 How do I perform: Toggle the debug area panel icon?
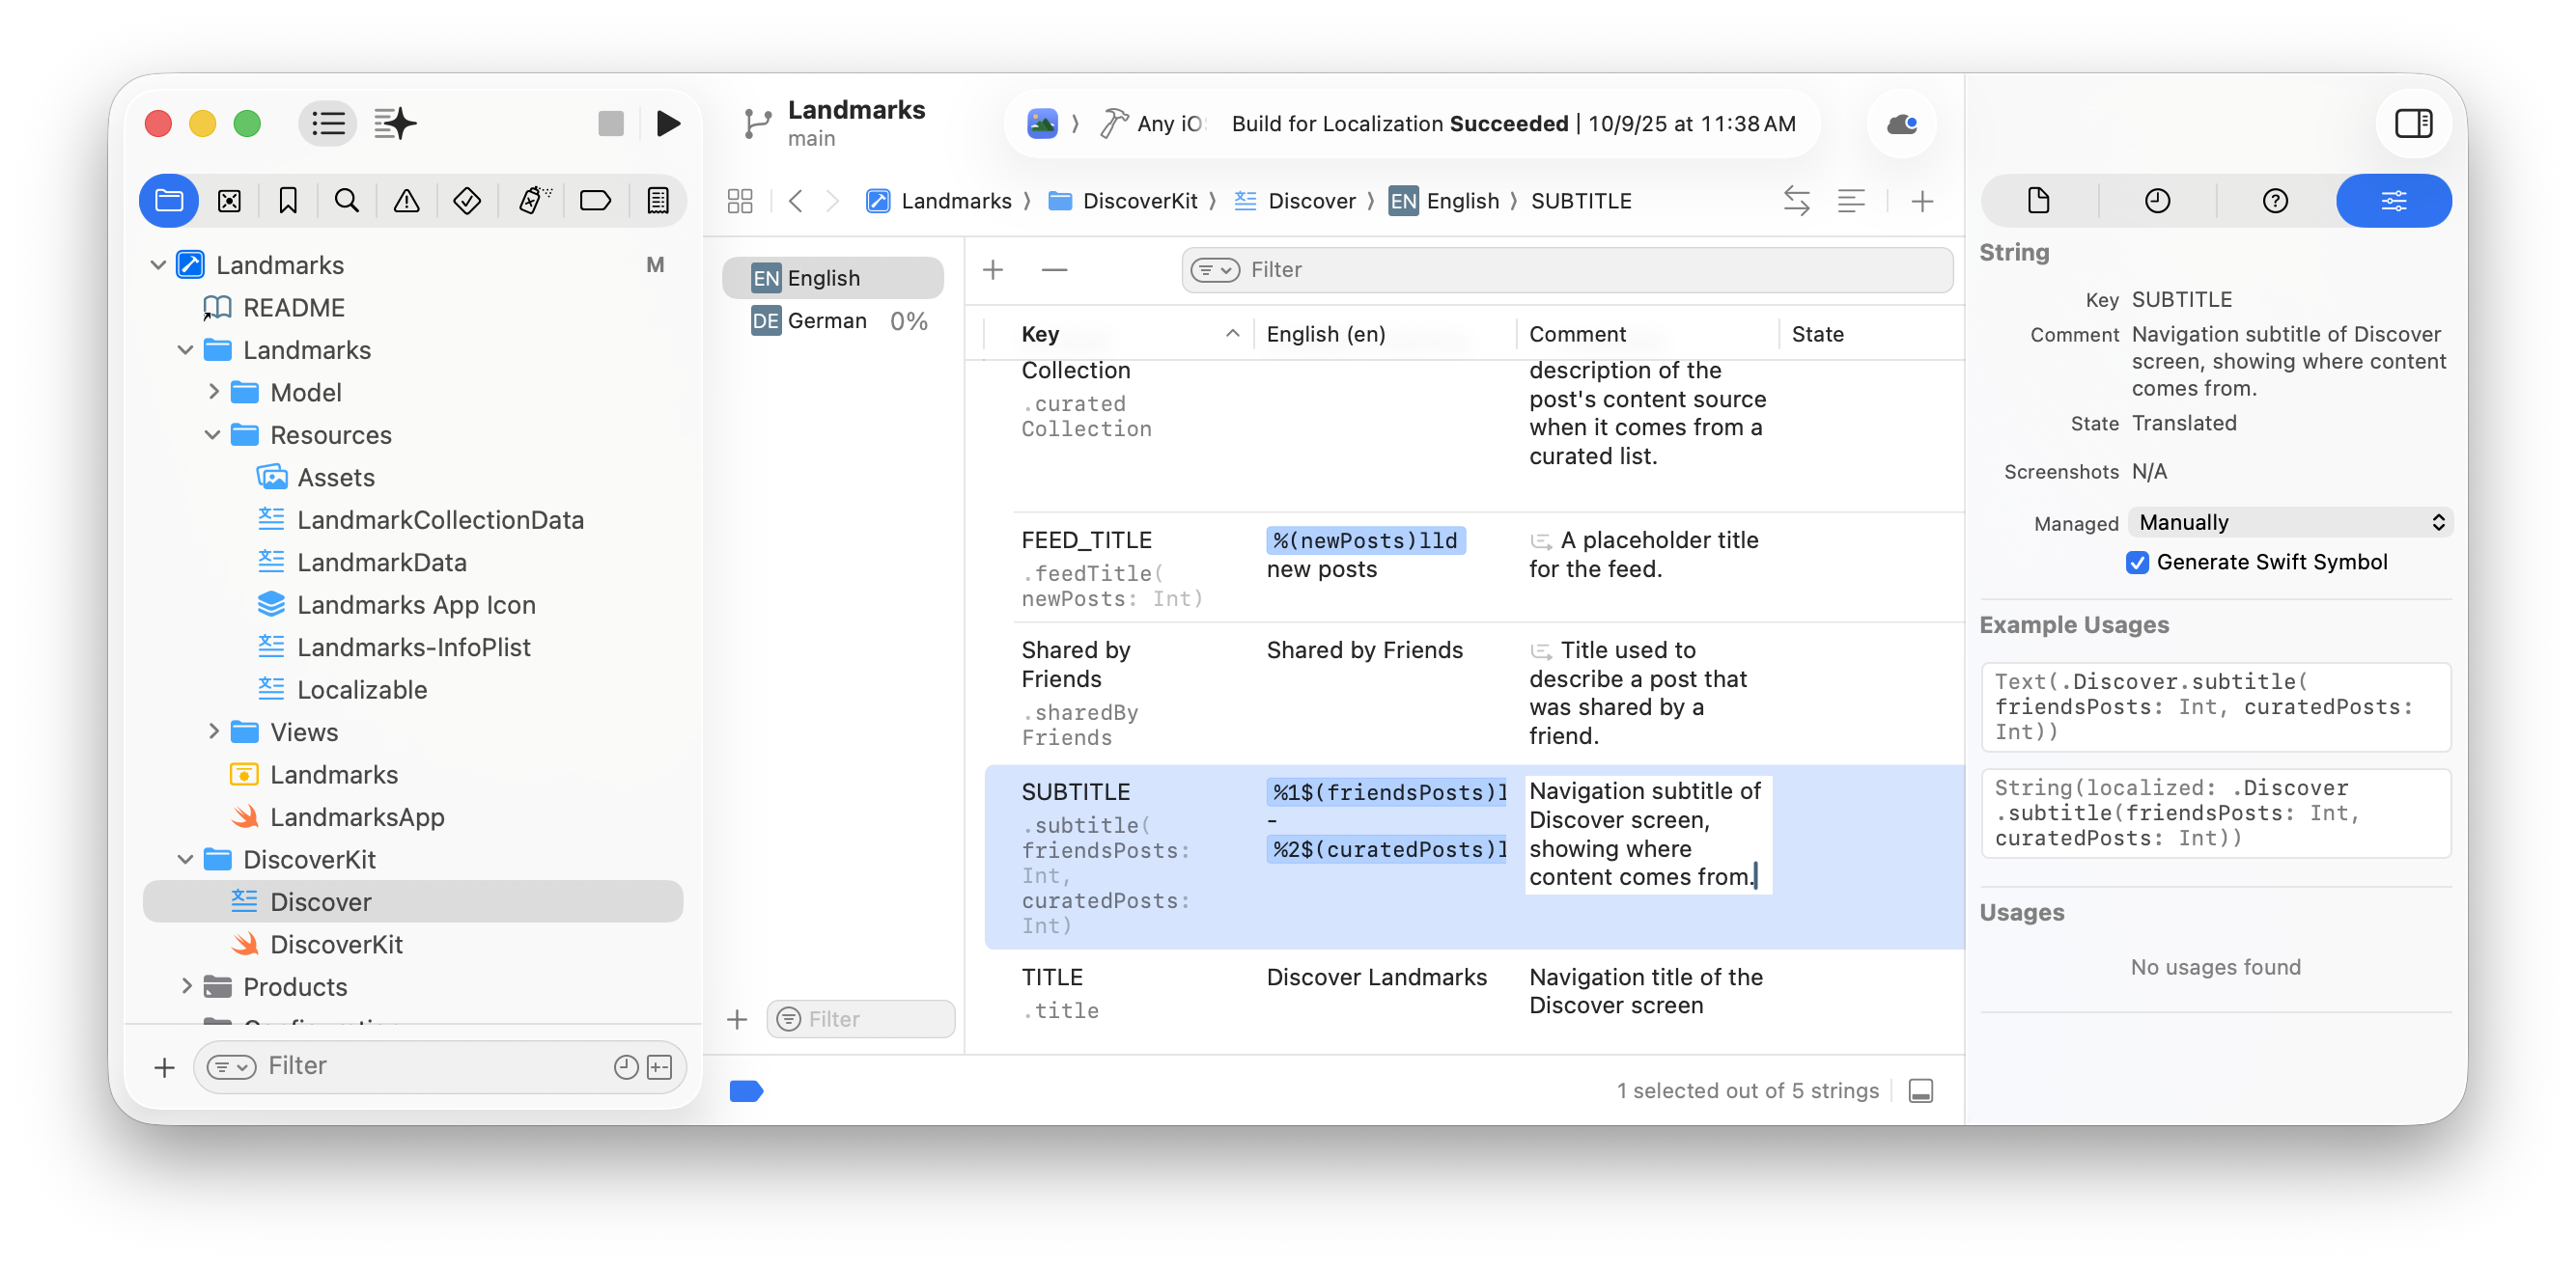coord(1920,1090)
